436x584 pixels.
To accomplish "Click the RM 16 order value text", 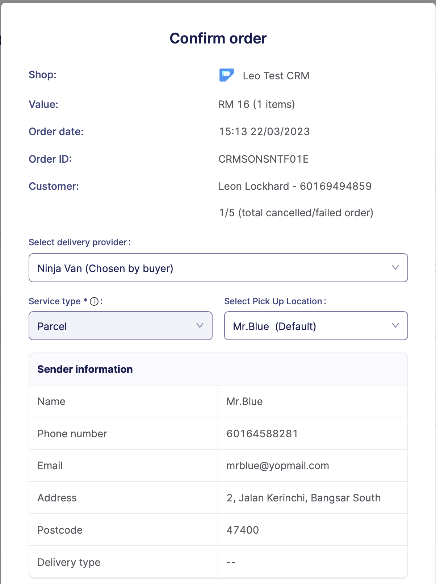I will pyautogui.click(x=256, y=104).
